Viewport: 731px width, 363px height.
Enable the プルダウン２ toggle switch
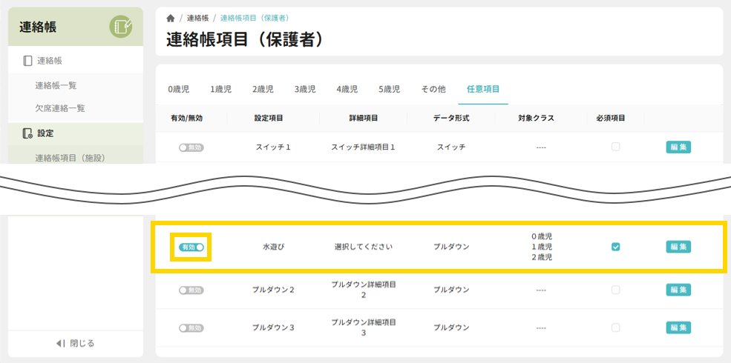[191, 290]
